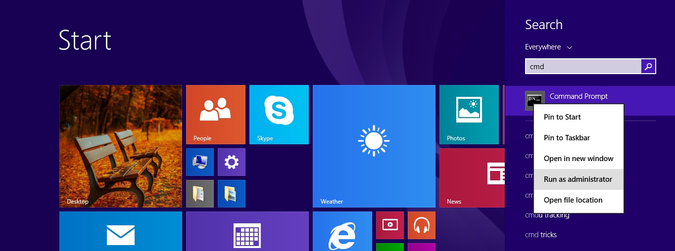The height and width of the screenshot is (251, 675).
Task: Open the This PC computer tile
Action: (x=200, y=162)
